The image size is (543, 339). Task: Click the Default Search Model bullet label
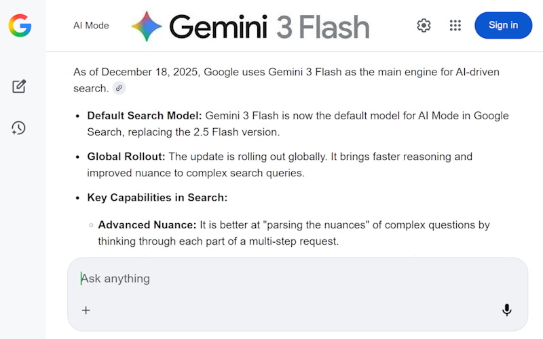click(x=145, y=116)
